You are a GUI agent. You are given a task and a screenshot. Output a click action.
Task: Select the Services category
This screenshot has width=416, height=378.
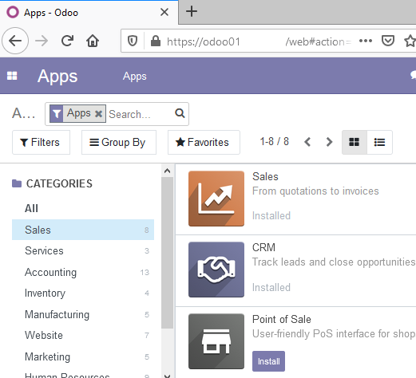[83, 250]
